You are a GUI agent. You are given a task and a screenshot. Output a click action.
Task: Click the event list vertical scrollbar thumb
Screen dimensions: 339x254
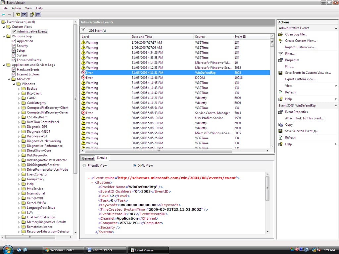272,42
